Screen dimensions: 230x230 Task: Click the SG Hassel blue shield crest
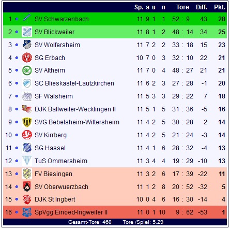coord(27,148)
